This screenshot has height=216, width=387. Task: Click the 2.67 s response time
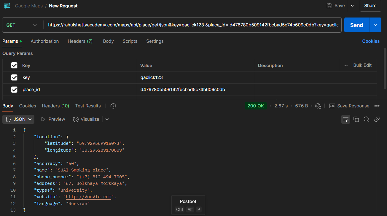pos(281,106)
